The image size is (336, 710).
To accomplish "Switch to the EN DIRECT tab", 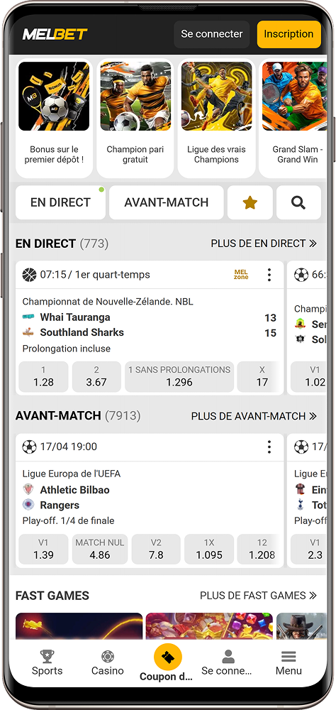I will click(60, 202).
